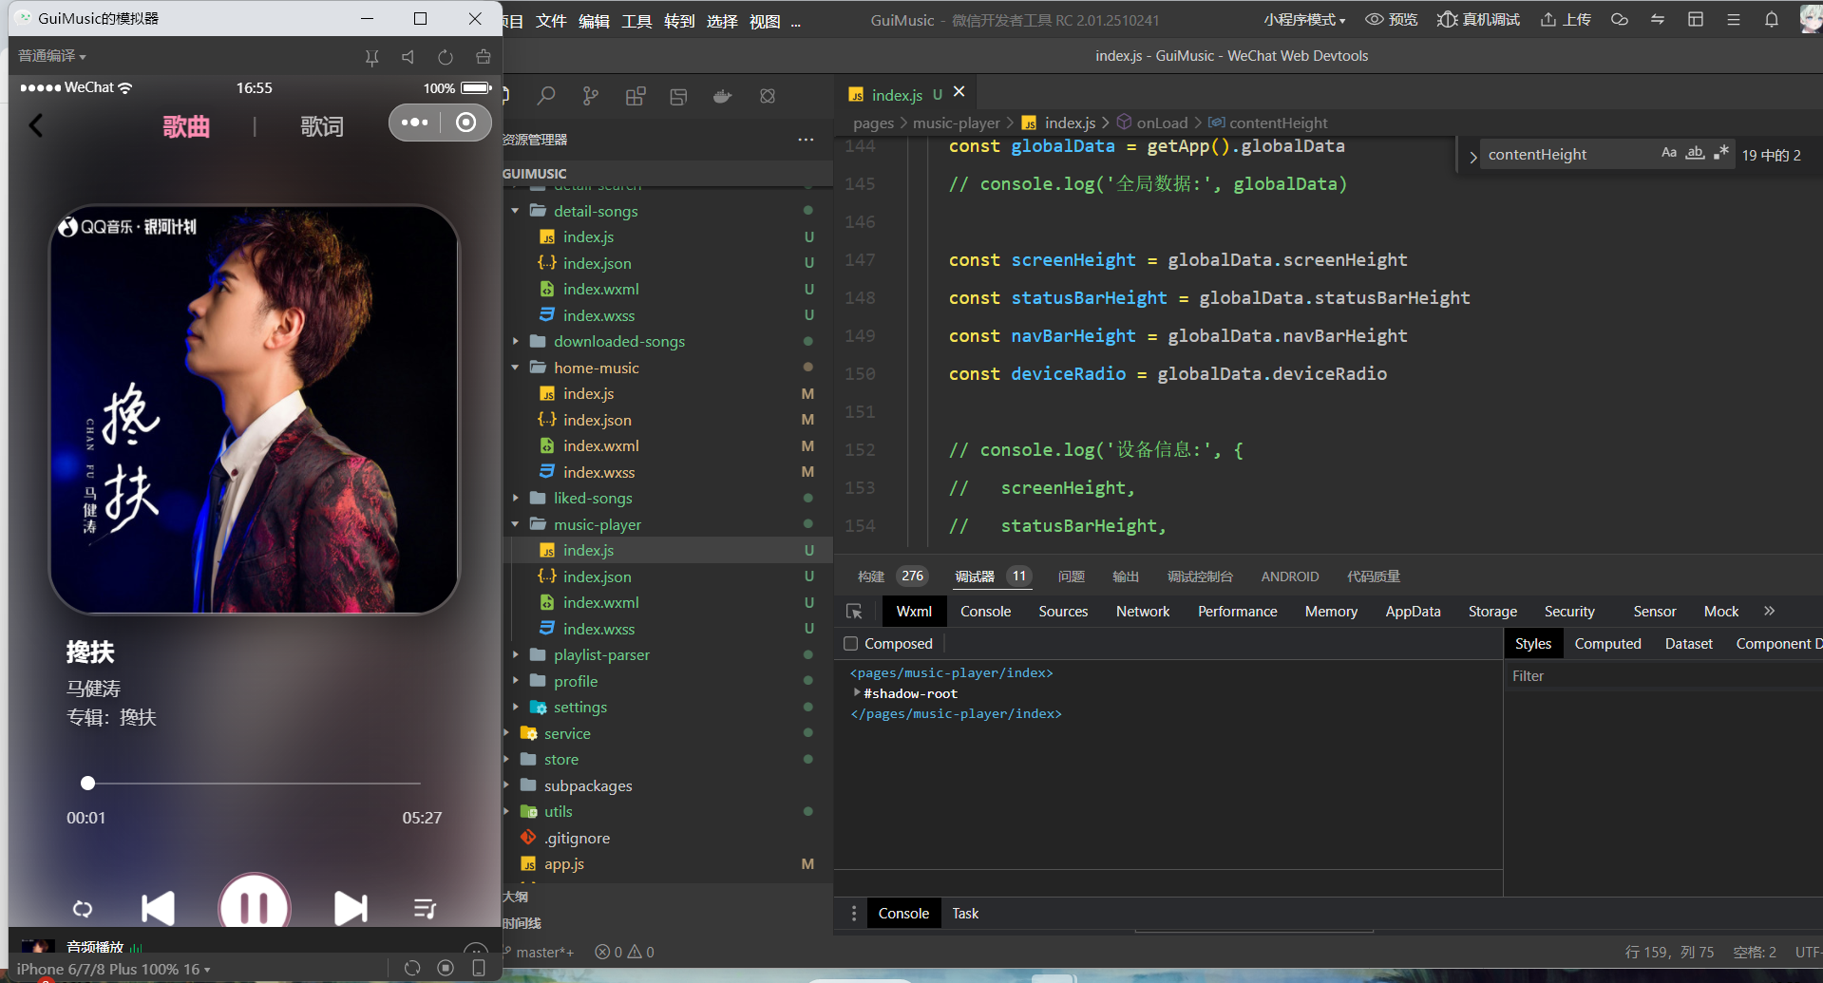Click the back arrow in music player
Viewport: 1823px width, 983px height.
[36, 125]
